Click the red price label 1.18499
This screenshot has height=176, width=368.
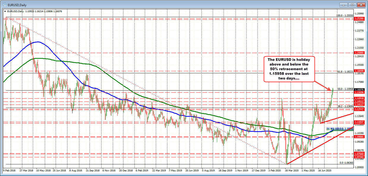pos(359,71)
